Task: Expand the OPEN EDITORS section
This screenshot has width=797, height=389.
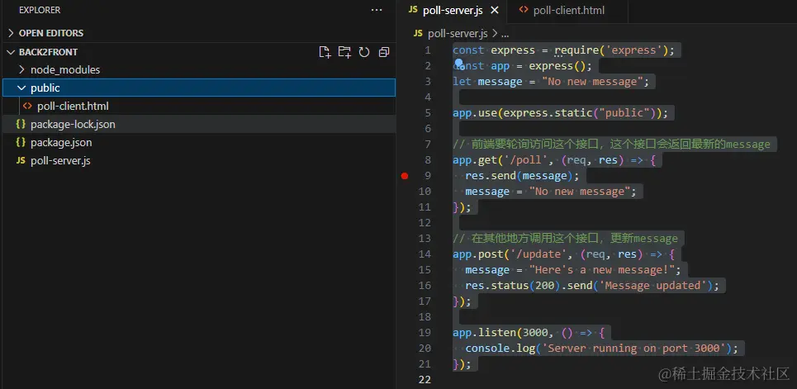Action: [11, 33]
